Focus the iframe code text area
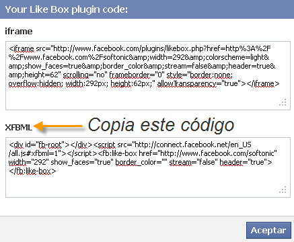This screenshot has height=242, width=294. 148,75
